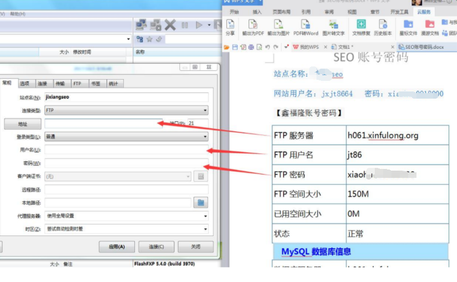Click the pause transfer icon in FlashFXP

185,25
